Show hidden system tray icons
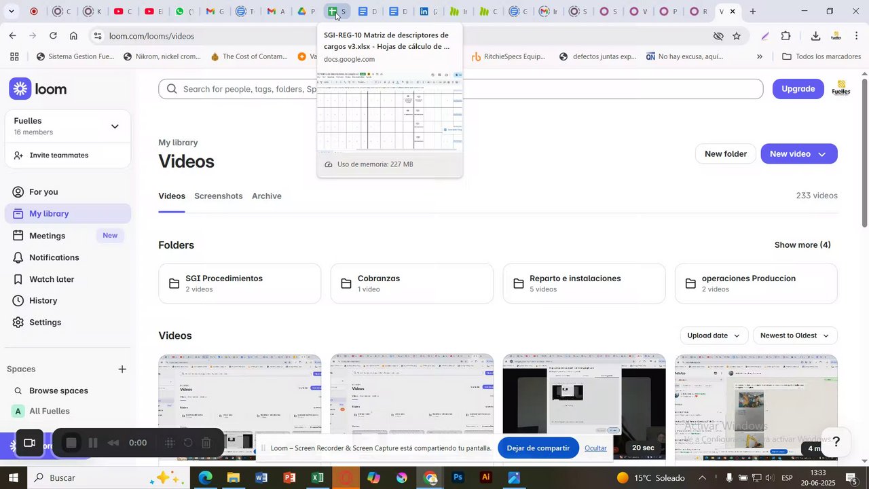Image resolution: width=869 pixels, height=489 pixels. pyautogui.click(x=702, y=477)
